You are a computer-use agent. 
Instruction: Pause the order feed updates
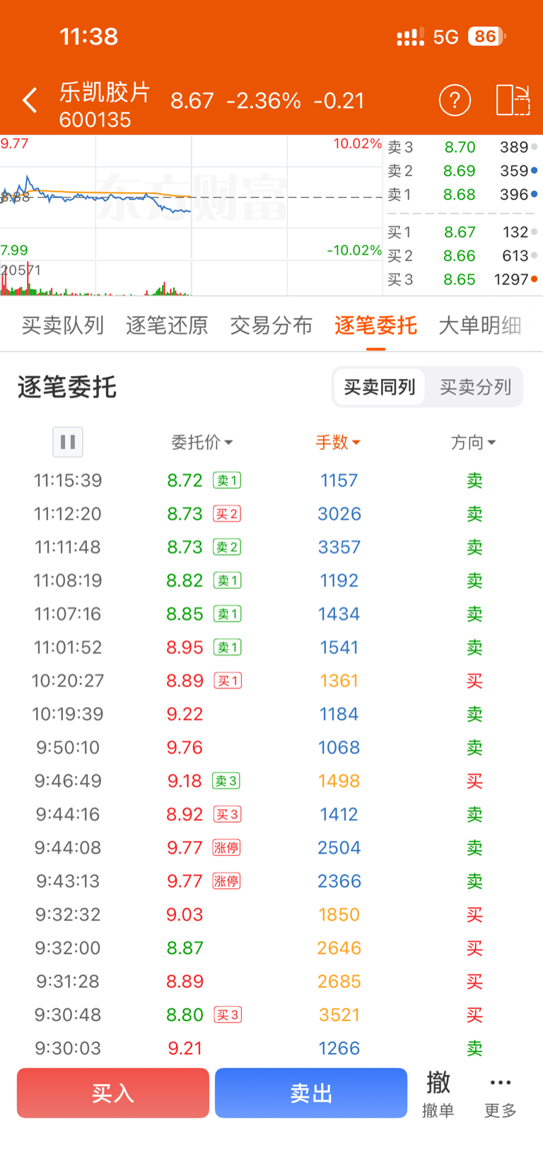point(68,442)
